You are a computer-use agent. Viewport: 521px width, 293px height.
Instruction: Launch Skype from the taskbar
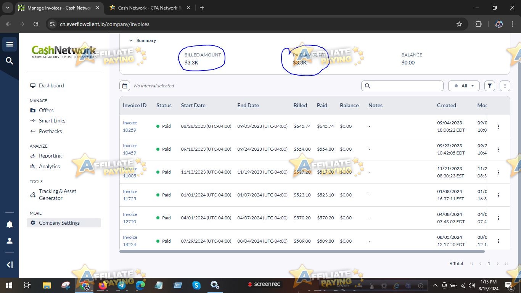pos(196,285)
